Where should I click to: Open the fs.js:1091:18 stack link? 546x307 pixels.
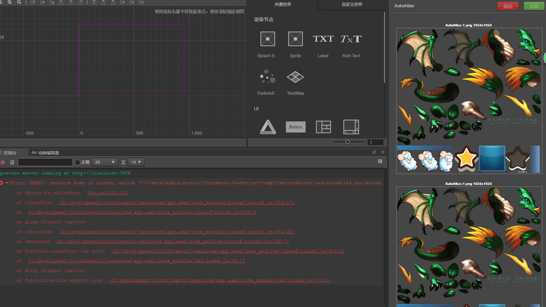108,193
